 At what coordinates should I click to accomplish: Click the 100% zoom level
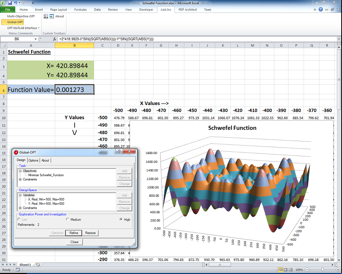click(x=299, y=270)
